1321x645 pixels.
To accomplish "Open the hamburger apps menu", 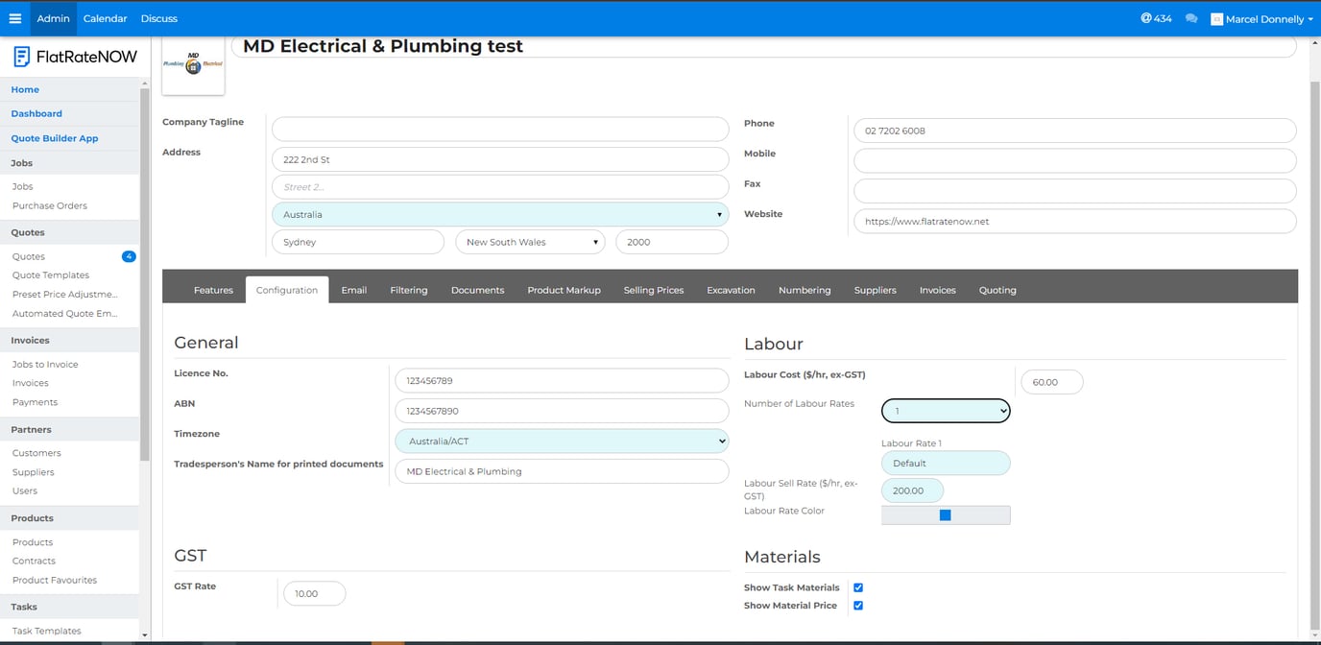I will click(x=14, y=18).
